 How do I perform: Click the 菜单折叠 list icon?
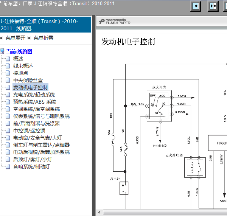coord(29,38)
